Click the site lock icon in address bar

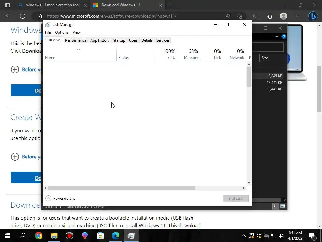click(x=40, y=16)
